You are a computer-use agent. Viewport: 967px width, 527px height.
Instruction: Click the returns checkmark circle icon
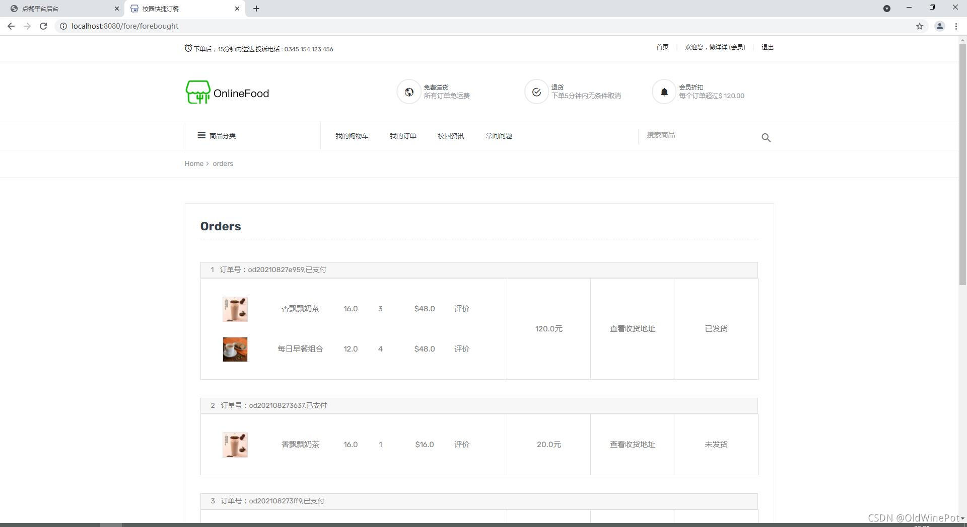pos(536,92)
